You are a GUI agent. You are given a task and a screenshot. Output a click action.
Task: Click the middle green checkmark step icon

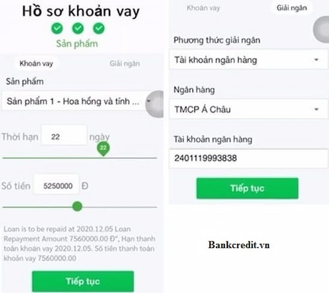(78, 28)
